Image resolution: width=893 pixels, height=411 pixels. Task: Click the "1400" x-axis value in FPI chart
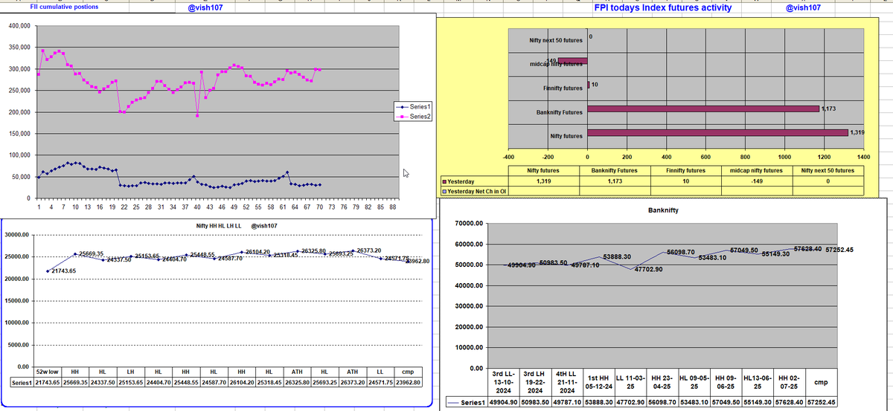[862, 157]
